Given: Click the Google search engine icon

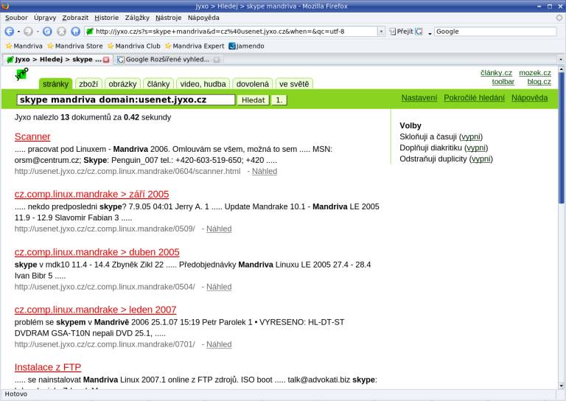Looking at the screenshot, I should click(419, 32).
